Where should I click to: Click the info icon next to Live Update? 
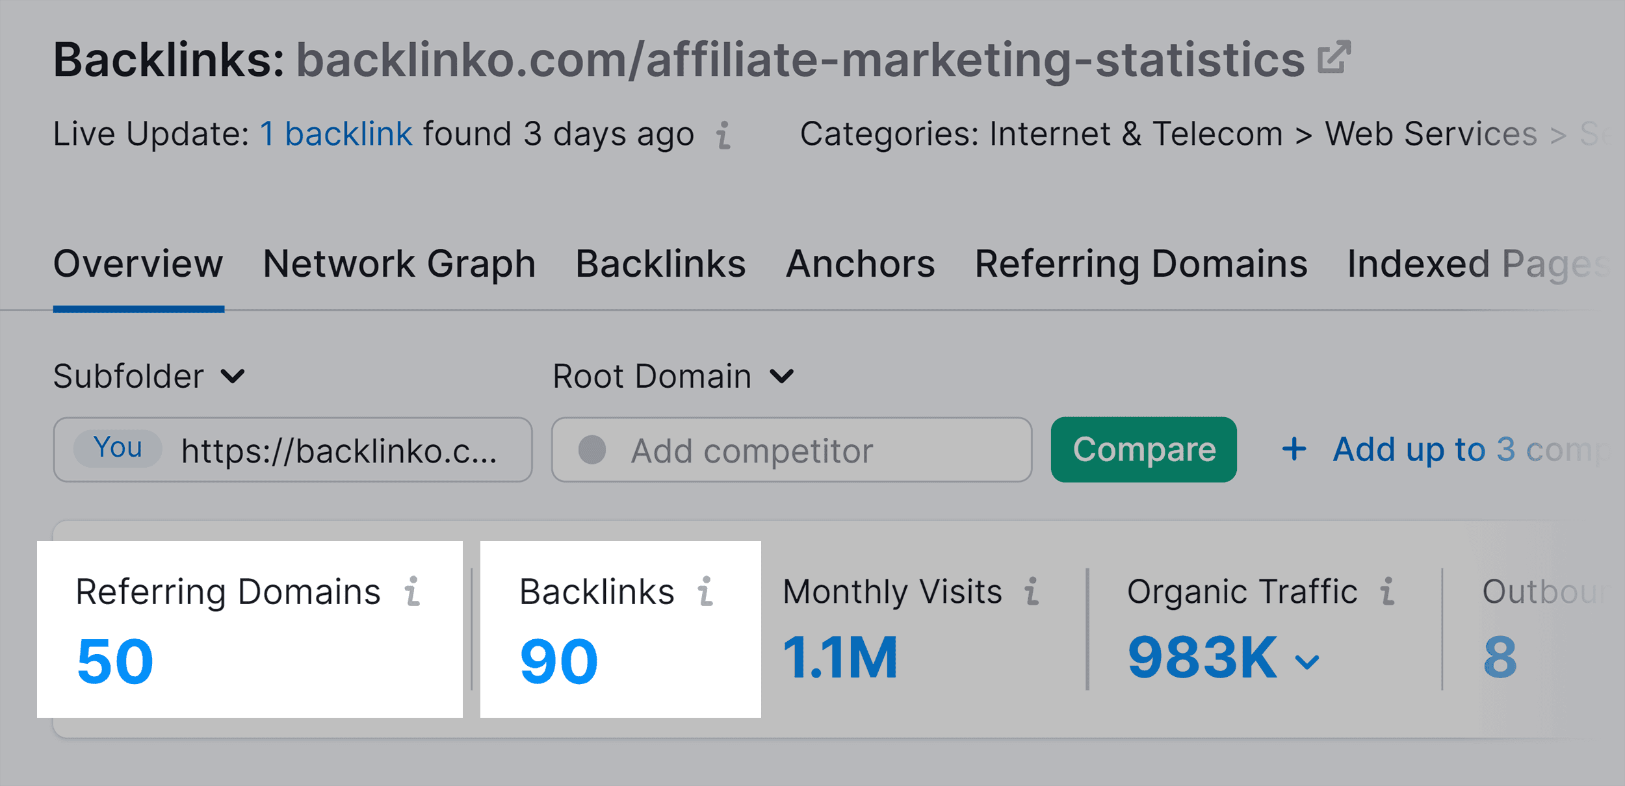[723, 135]
